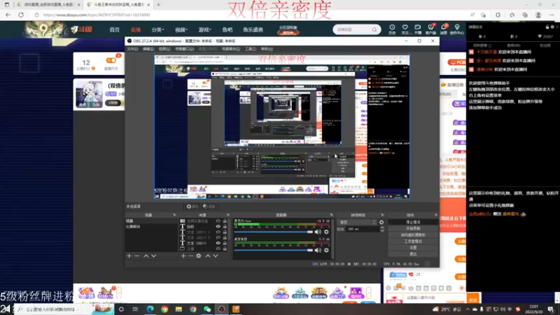
Task: Expand the 视频 dropdown in Douyu nav
Action: click(181, 29)
